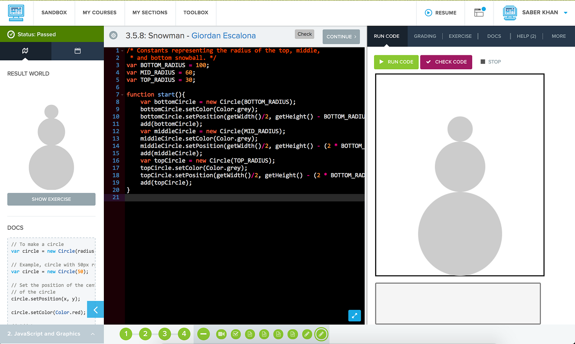Switch to the Docs tab
575x344 pixels.
pos(494,36)
